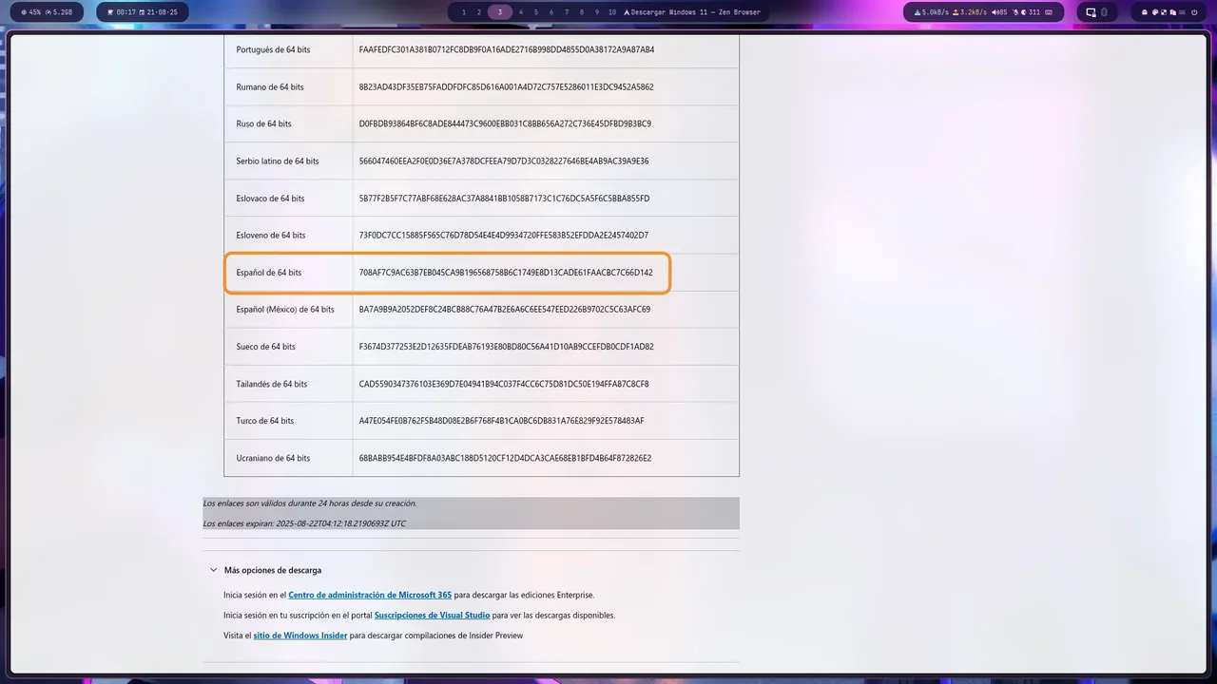
Task: Switch to workspace 10 in top bar
Action: (612, 12)
